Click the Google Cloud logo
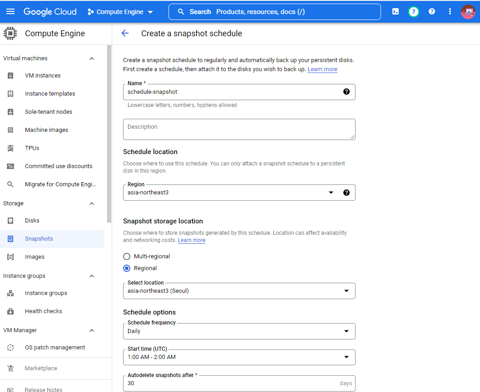Viewport: 480px width, 392px height. [x=50, y=12]
